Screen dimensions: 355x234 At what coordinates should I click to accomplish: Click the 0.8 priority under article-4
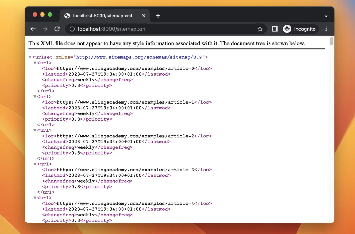pos(76,220)
